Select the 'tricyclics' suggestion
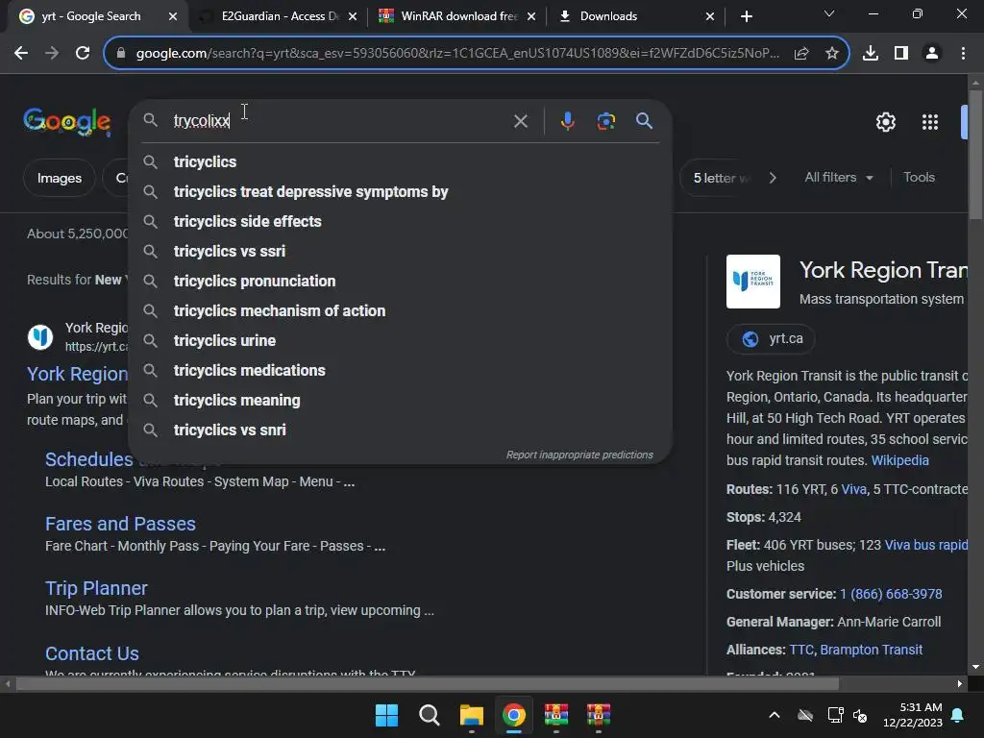This screenshot has height=738, width=984. point(401,161)
